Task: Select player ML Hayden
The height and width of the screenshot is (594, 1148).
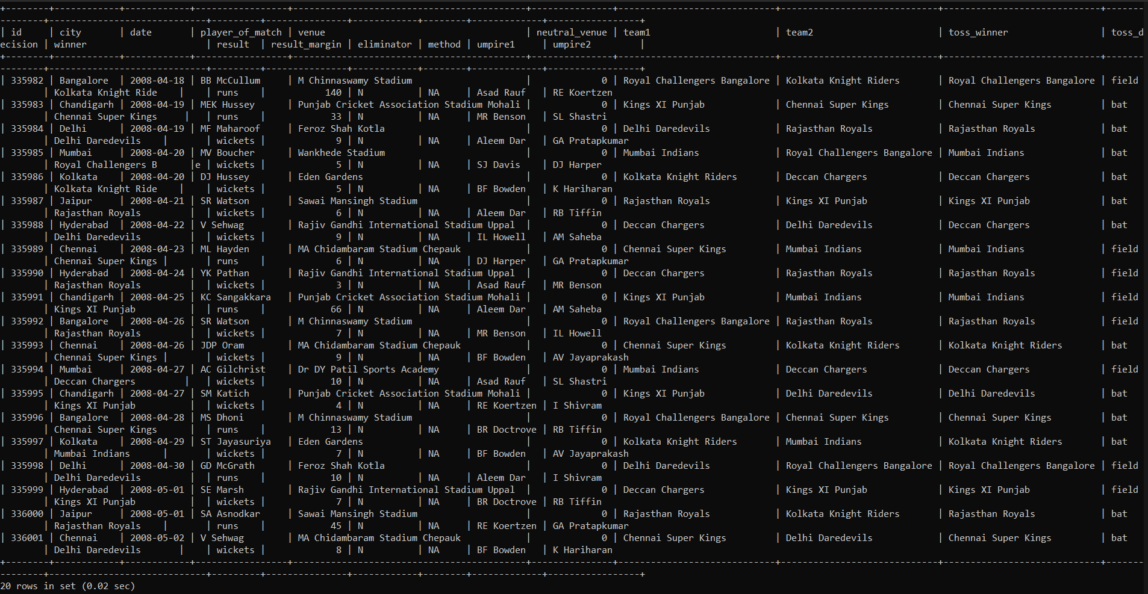Action: pyautogui.click(x=225, y=249)
